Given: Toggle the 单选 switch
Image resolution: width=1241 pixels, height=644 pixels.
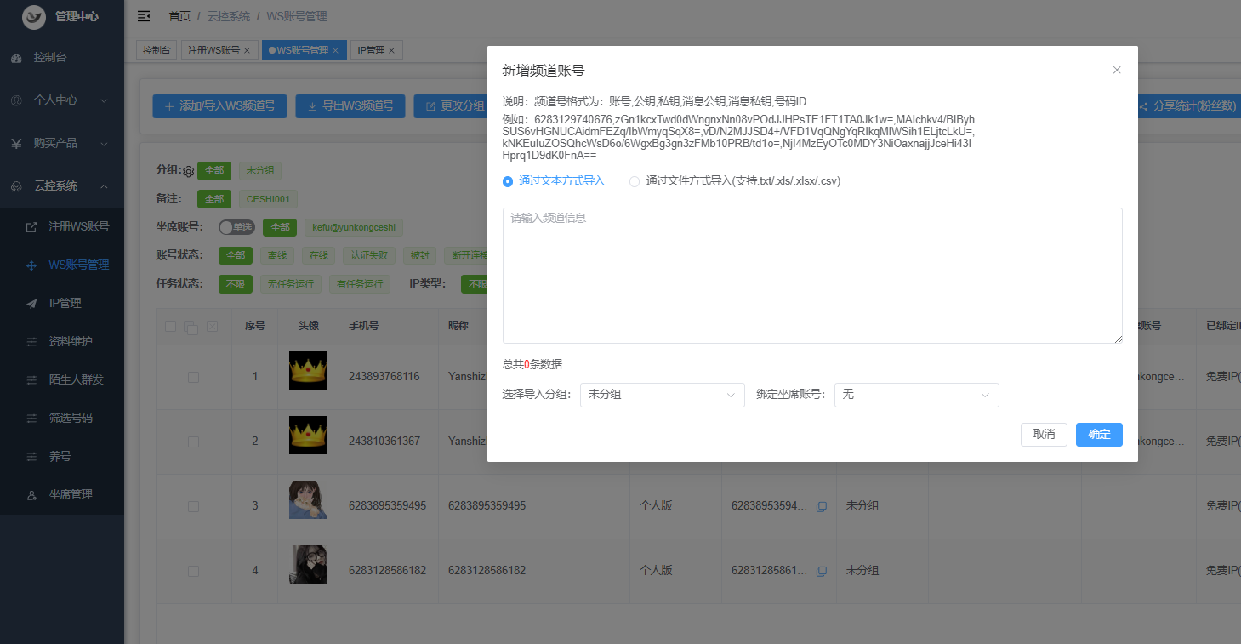Looking at the screenshot, I should click(237, 227).
